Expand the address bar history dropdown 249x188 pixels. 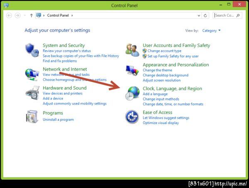pos(199,15)
